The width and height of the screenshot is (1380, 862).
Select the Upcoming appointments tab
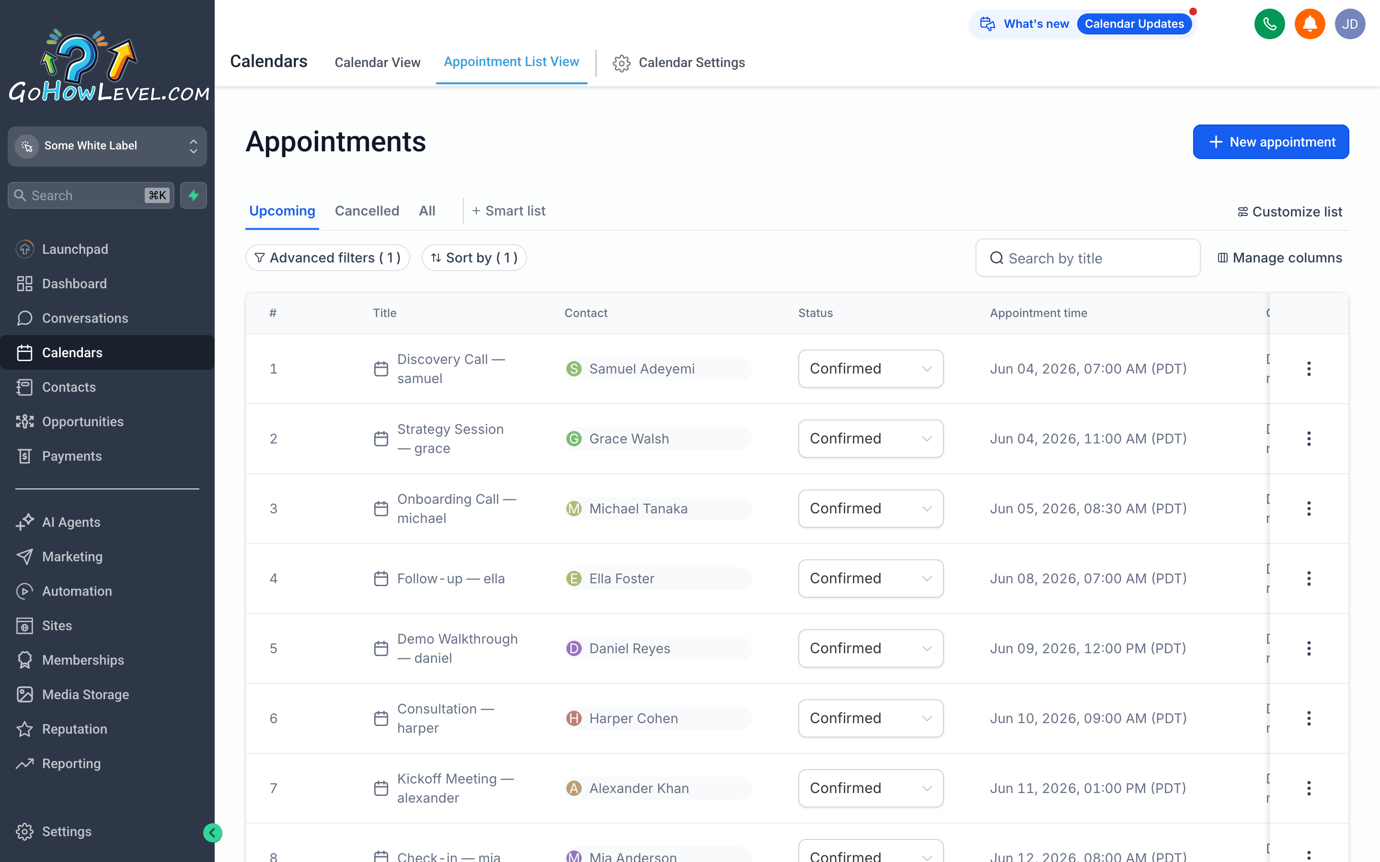click(282, 211)
